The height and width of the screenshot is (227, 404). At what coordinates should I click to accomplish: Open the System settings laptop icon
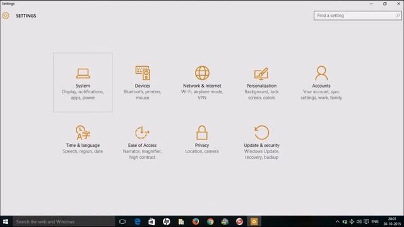pyautogui.click(x=83, y=73)
